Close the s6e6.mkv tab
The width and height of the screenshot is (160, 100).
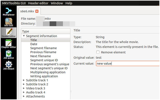(37, 11)
